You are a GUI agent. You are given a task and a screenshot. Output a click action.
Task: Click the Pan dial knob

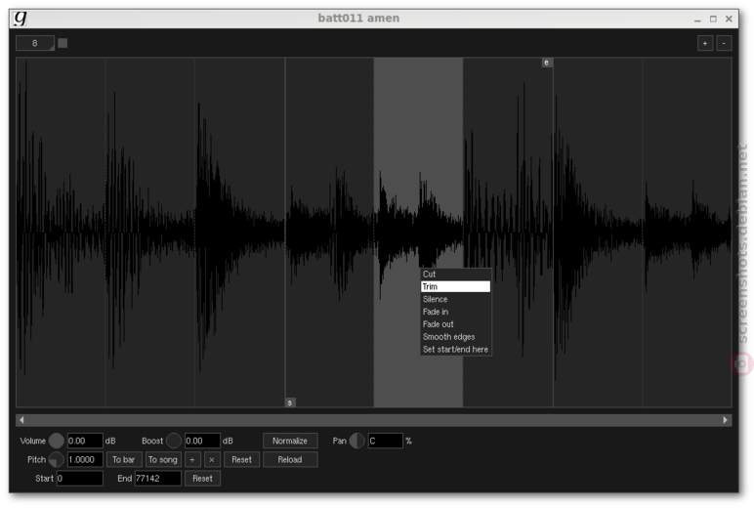[x=356, y=441]
